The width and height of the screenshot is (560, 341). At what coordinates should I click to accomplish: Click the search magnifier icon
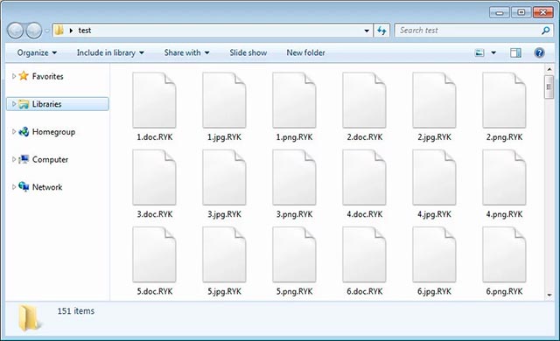coord(546,31)
